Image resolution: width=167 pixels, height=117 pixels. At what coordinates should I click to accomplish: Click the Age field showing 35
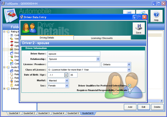(x=73, y=75)
